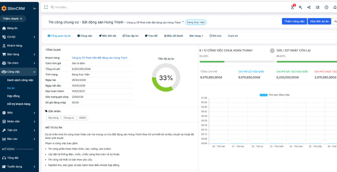Viewport: 337px width, 172px height.
Task: Click the Nhân viên badge icon
Action: coord(4,122)
